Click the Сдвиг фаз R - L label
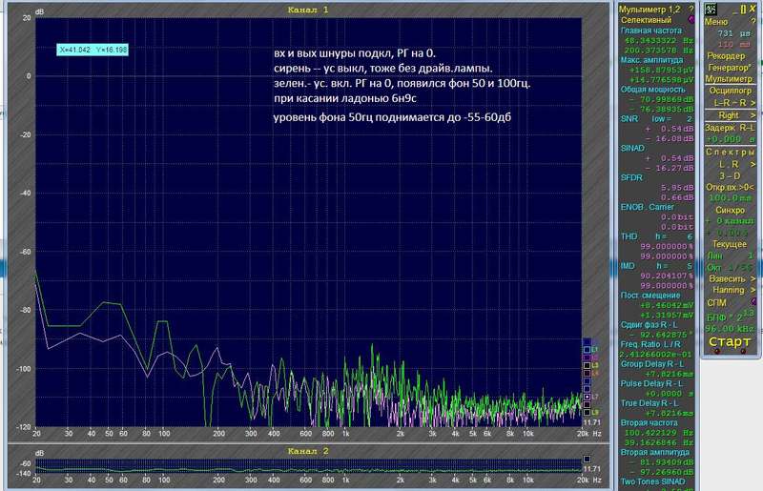This screenshot has width=763, height=491. 649,324
